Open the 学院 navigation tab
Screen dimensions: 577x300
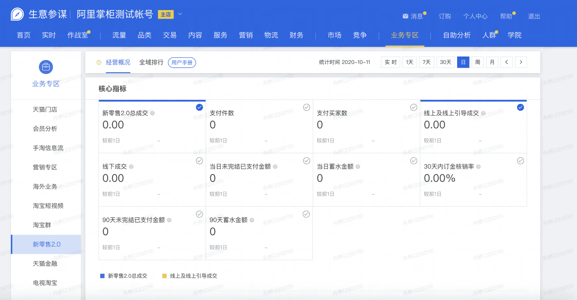pyautogui.click(x=515, y=35)
